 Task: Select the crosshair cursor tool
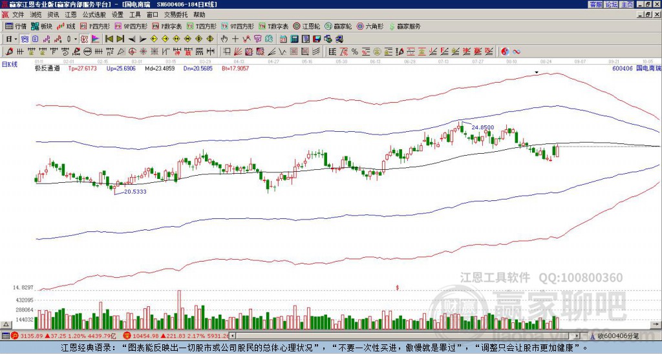coord(235,39)
